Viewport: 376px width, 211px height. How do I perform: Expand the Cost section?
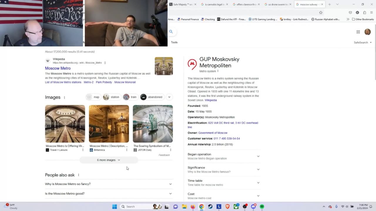coord(224,196)
